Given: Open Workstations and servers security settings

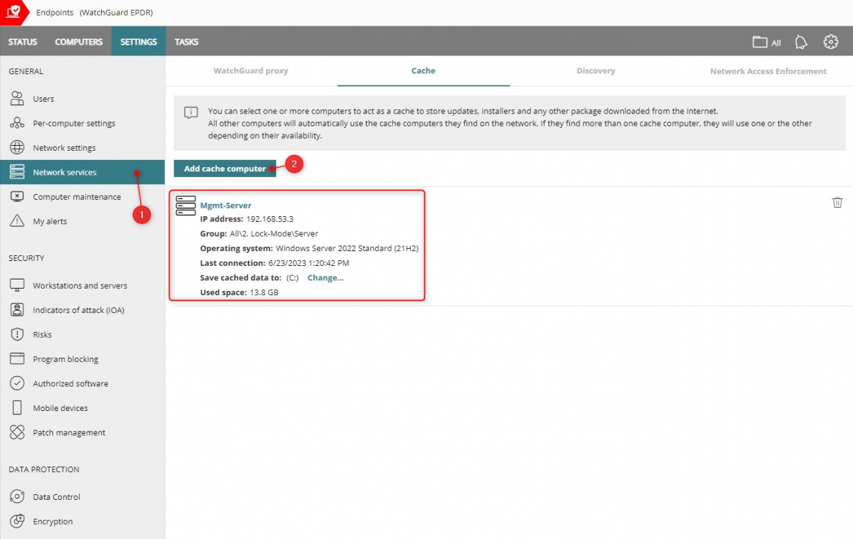Looking at the screenshot, I should pyautogui.click(x=78, y=285).
